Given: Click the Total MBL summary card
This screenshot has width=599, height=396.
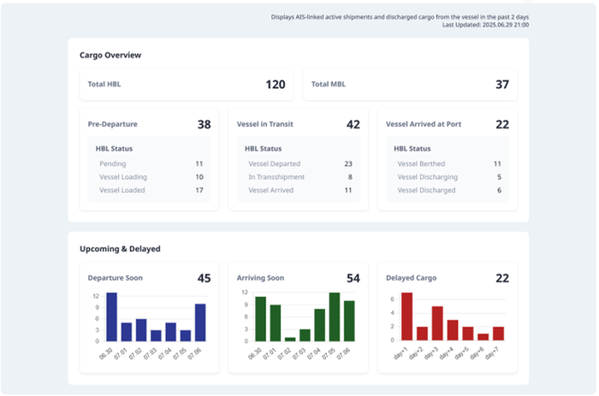Looking at the screenshot, I should pos(410,85).
